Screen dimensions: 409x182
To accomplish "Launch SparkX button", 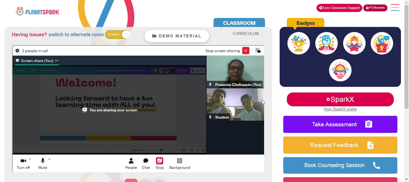I will tap(340, 99).
